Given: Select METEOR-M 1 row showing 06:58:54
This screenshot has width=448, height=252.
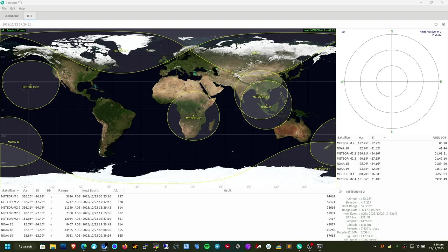Looking at the screenshot, I should (392, 174).
